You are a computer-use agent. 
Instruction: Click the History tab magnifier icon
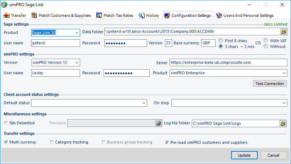point(142,15)
